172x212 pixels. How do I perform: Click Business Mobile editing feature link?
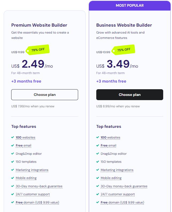111,178
